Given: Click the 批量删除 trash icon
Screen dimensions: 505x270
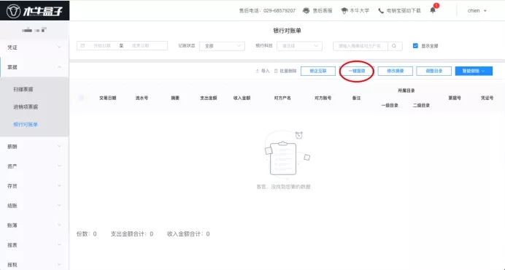Looking at the screenshot, I should pyautogui.click(x=276, y=71).
